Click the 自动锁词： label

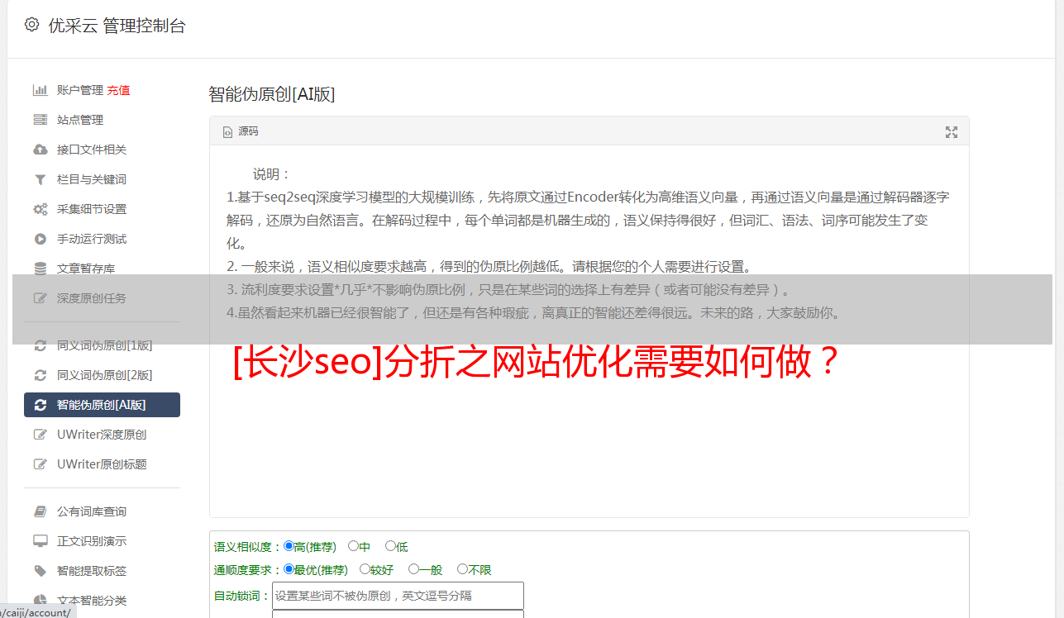click(x=242, y=596)
